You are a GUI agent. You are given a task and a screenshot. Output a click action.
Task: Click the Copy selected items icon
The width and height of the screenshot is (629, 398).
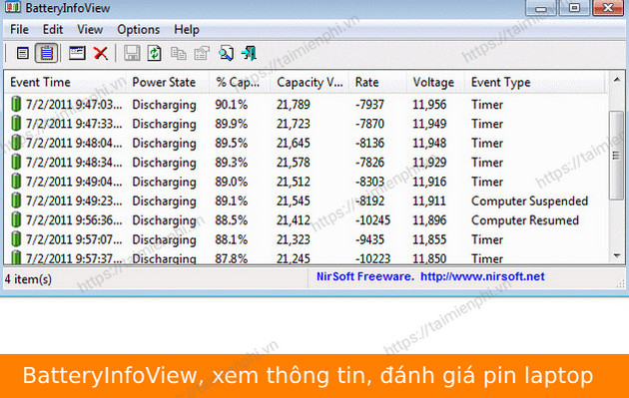[x=179, y=53]
